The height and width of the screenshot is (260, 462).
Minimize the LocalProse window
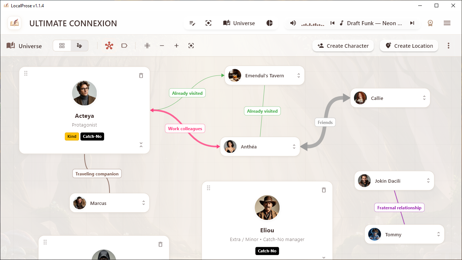click(x=420, y=5)
